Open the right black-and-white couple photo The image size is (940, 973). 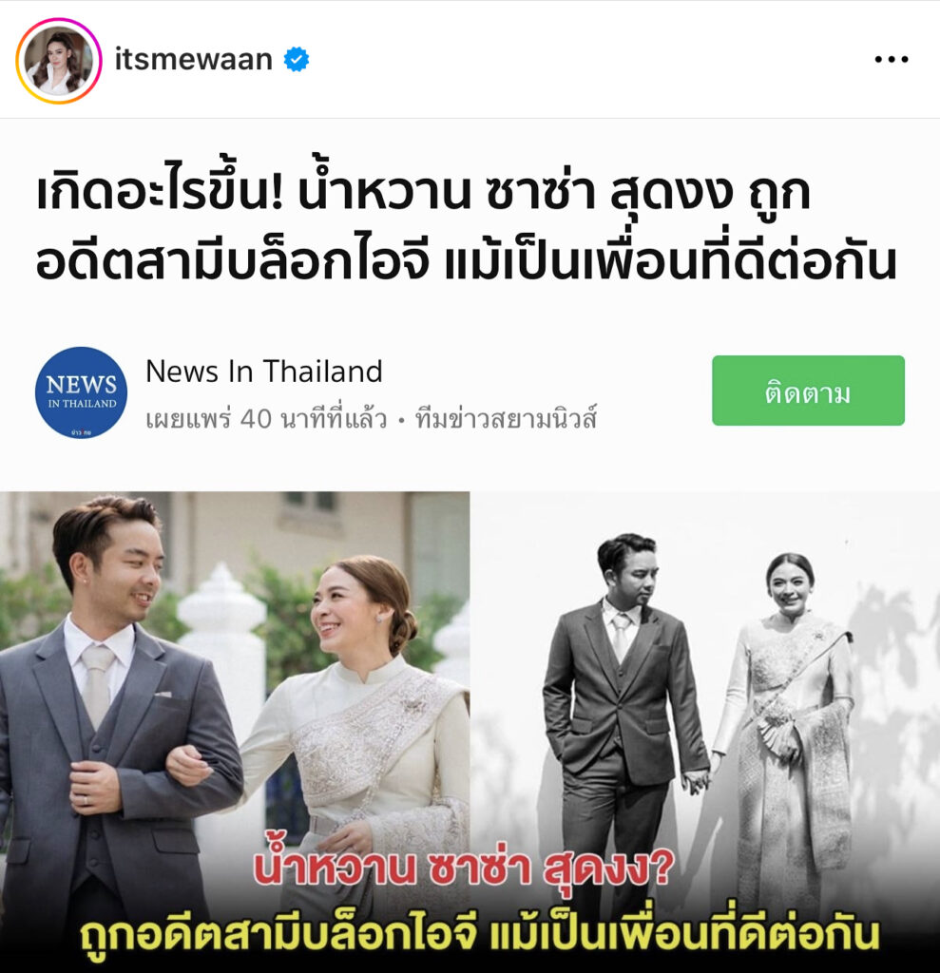click(704, 733)
